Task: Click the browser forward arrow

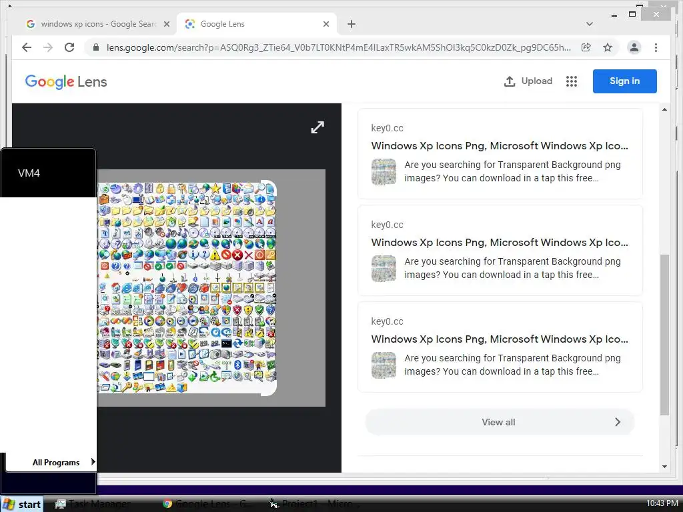Action: click(x=48, y=47)
